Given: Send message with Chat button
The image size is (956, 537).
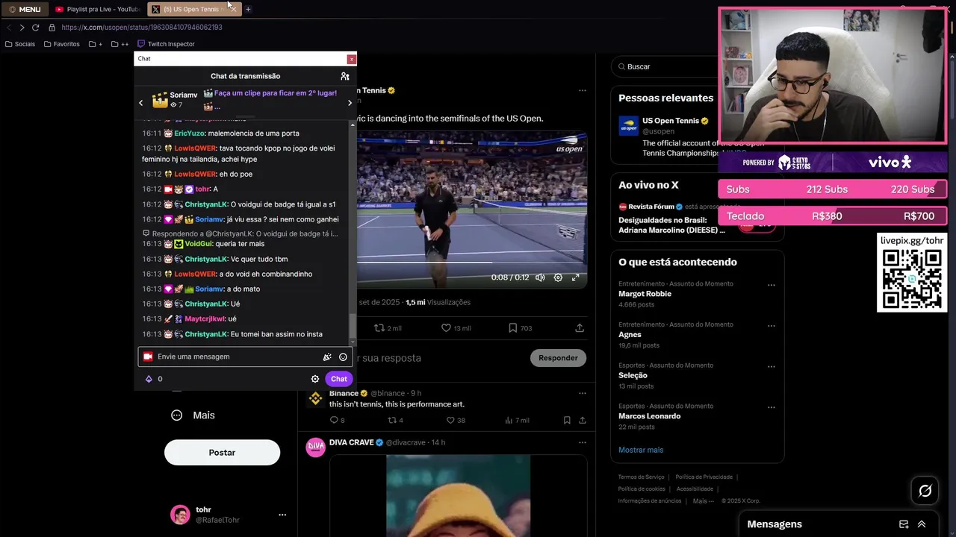Looking at the screenshot, I should tap(339, 379).
